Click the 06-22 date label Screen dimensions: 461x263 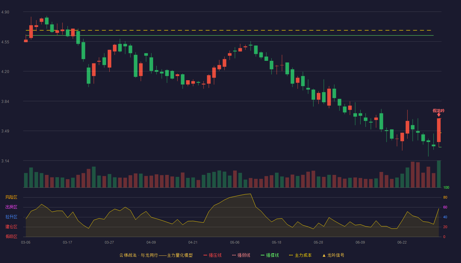click(x=402, y=242)
